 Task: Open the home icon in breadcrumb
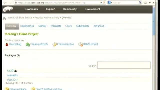pos(4,18)
